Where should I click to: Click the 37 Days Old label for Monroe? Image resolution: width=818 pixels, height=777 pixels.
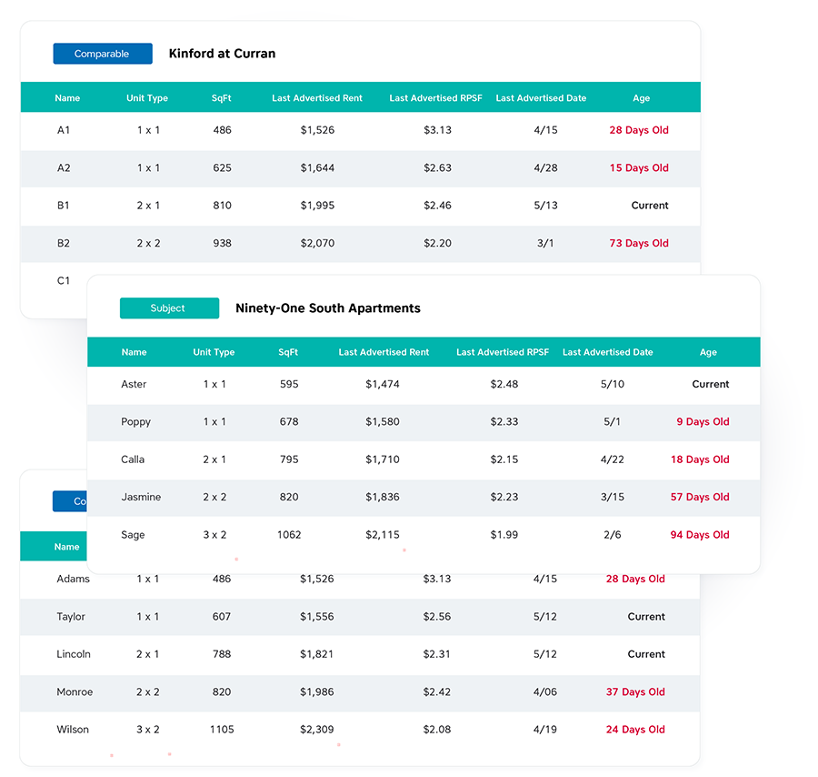click(635, 692)
